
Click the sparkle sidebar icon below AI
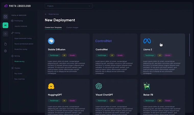(x=5, y=34)
